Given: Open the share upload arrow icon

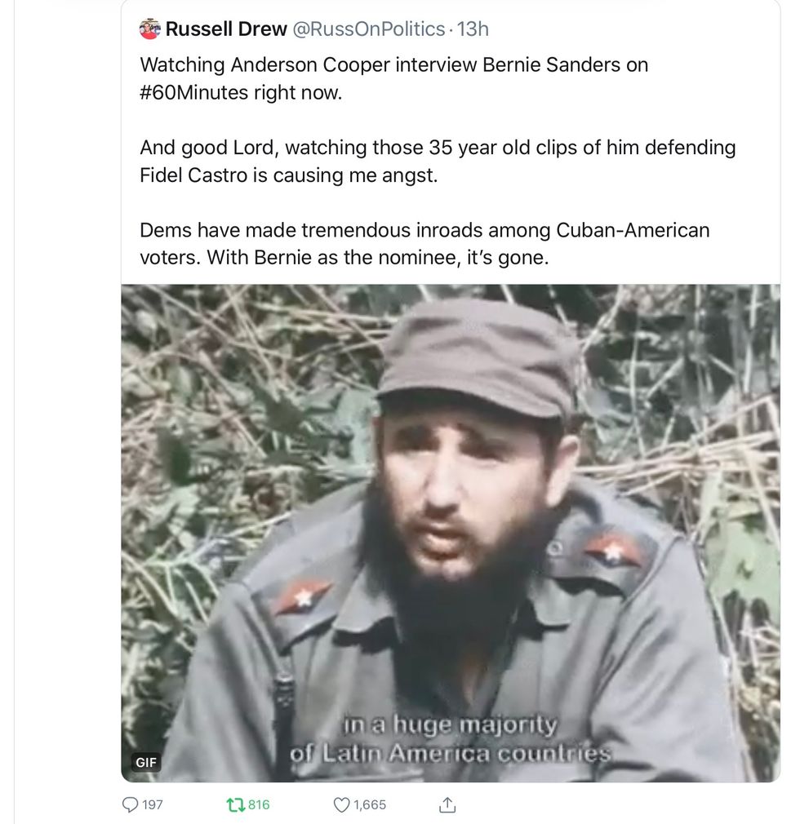Looking at the screenshot, I should coord(447,804).
